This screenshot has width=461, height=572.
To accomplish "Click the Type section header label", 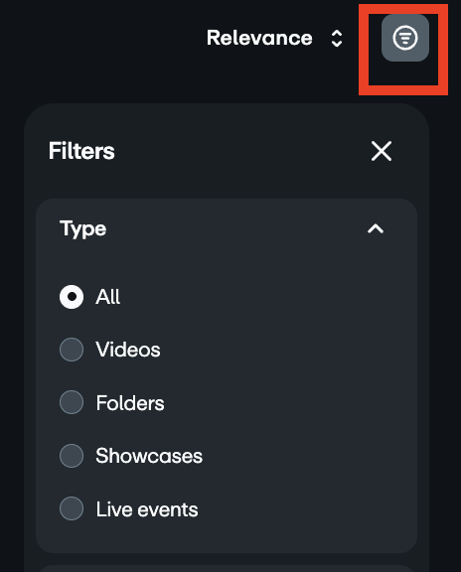I will pyautogui.click(x=82, y=229).
